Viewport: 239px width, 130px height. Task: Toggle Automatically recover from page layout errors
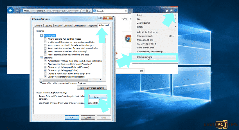[45, 61]
